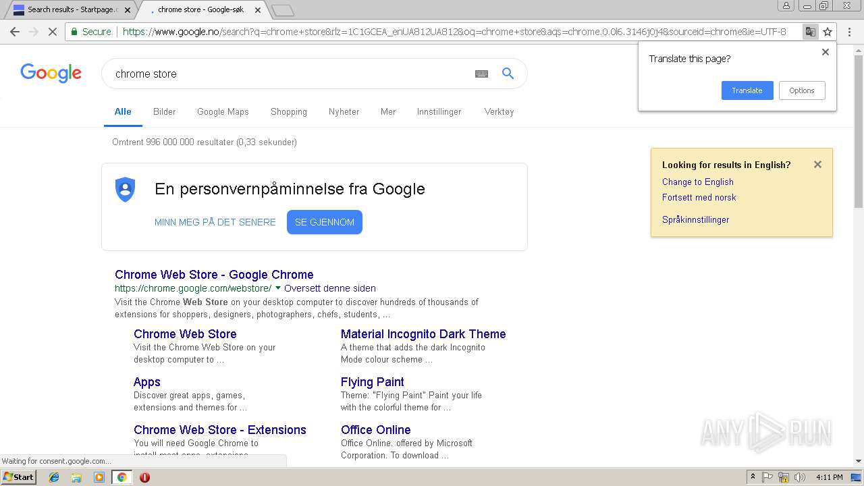864x486 pixels.
Task: Click the green Secure padlock icon
Action: [74, 32]
